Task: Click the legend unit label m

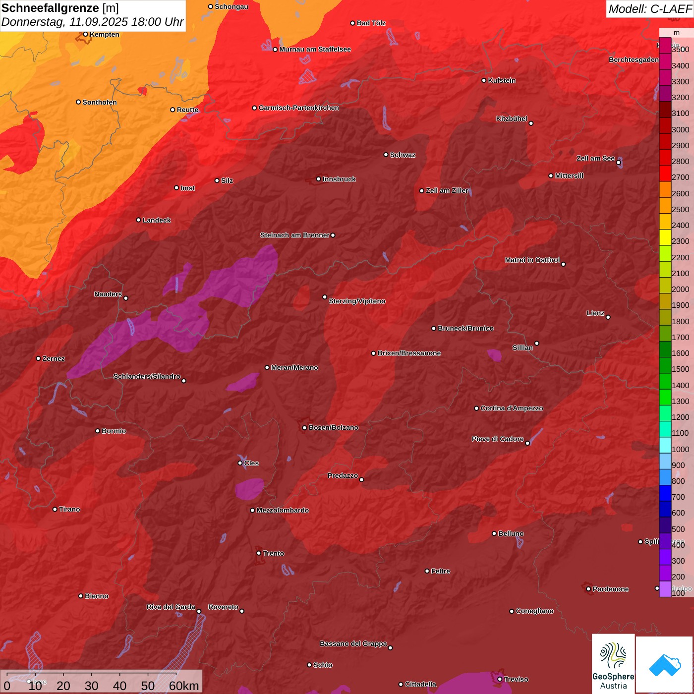Action: tap(677, 33)
